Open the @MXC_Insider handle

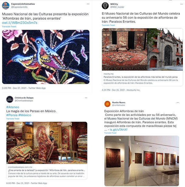(117, 7)
